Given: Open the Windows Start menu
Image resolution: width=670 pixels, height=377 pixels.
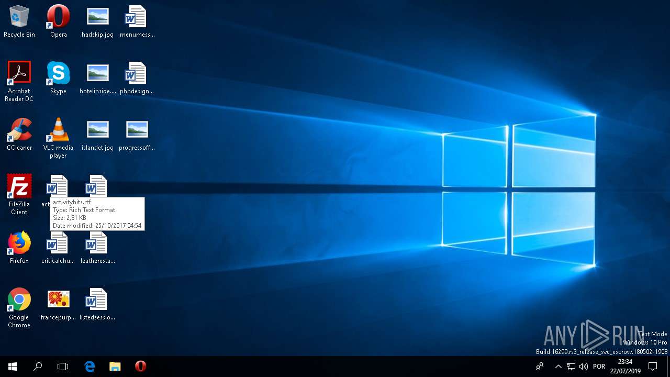Looking at the screenshot, I should pyautogui.click(x=13, y=367).
